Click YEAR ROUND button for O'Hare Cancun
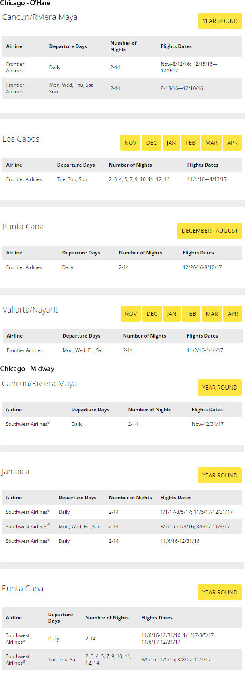Screen dimensions: 245x673 (220, 21)
